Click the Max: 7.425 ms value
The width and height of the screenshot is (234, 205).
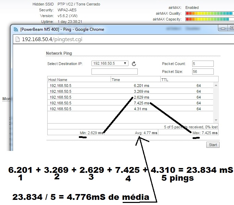pyautogui.click(x=205, y=133)
